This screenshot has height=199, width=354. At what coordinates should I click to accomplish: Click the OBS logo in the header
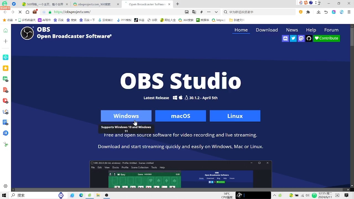[x=27, y=33]
